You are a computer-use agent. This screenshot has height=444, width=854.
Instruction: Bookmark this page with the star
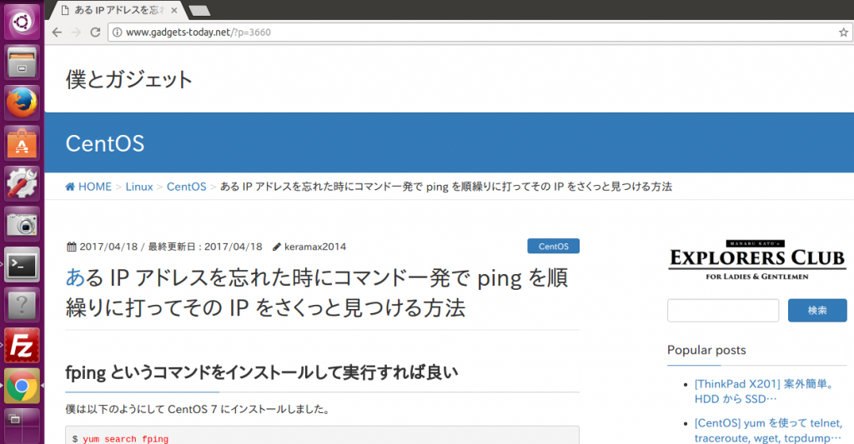843,32
